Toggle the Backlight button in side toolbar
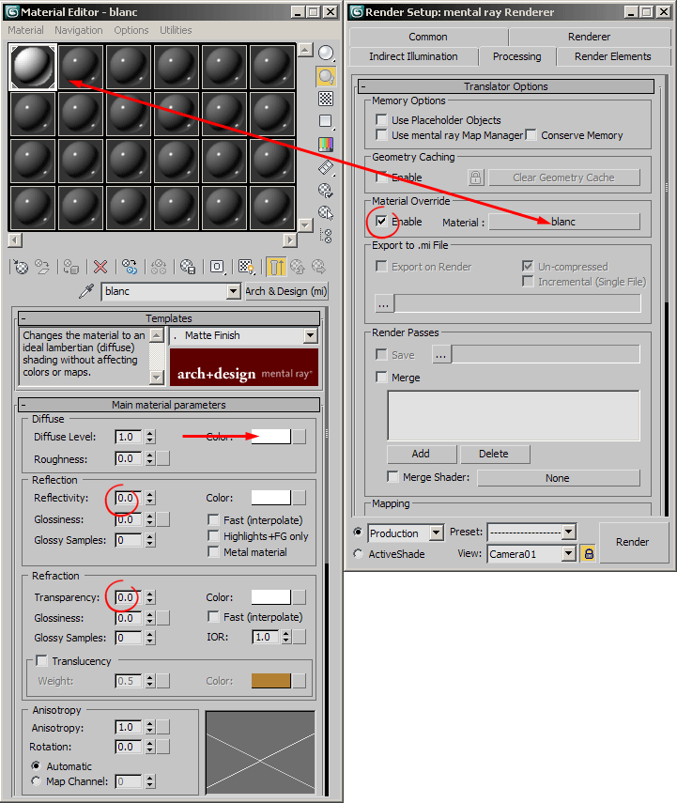This screenshot has height=803, width=677. 326,76
